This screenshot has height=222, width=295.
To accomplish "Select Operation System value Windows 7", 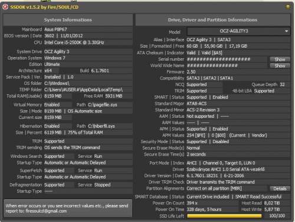I will 55,58.
